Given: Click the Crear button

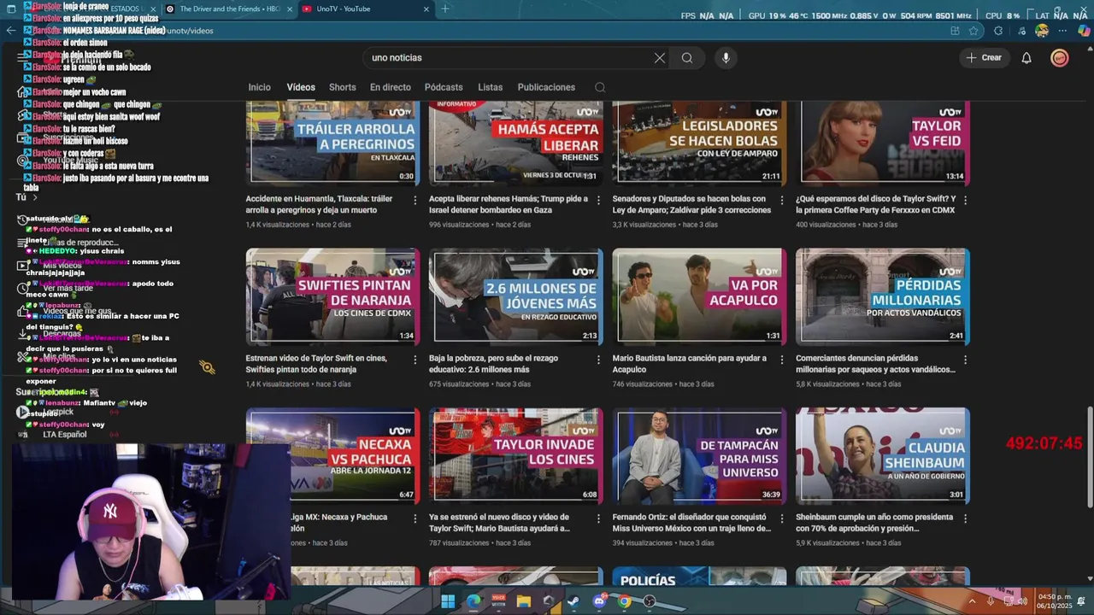Looking at the screenshot, I should pyautogui.click(x=983, y=58).
